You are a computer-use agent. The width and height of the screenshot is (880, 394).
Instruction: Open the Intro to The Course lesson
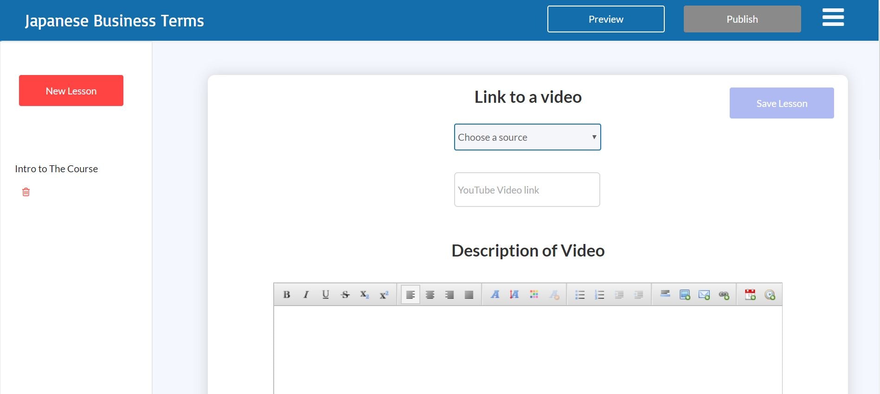pos(57,169)
